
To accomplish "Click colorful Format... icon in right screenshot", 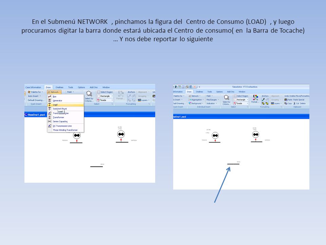I will (x=255, y=98).
